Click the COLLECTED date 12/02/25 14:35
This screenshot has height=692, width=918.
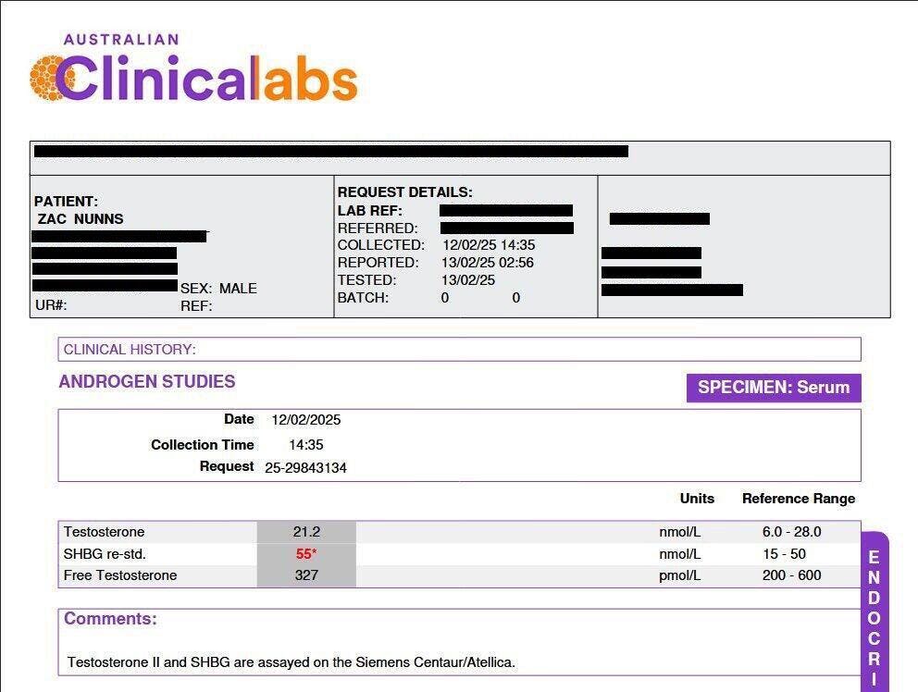click(489, 245)
